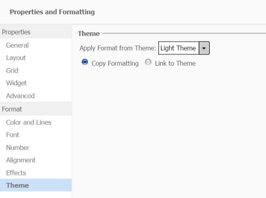The image size is (266, 198).
Task: Click the theme dropdown arrow button
Action: tap(204, 48)
